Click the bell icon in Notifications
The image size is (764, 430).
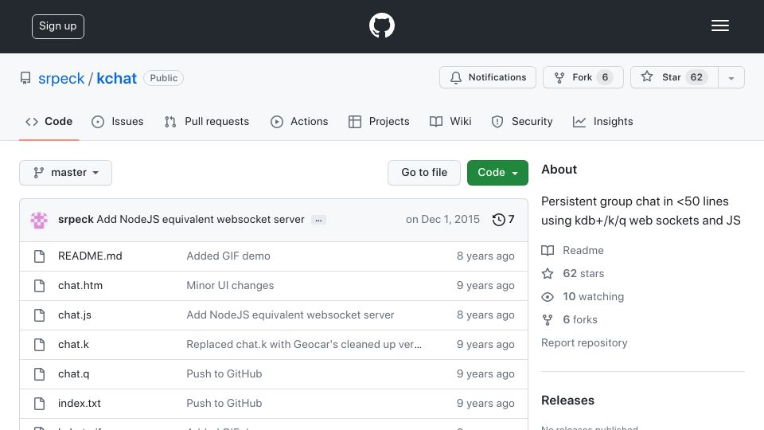tap(455, 77)
